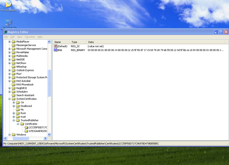Click the Schedule+ folder icon
The image size is (229, 165).
tap(13, 92)
